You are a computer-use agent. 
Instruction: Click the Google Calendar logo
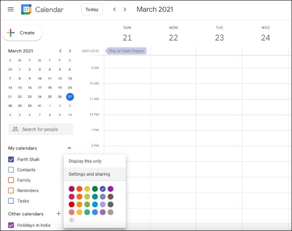click(26, 10)
